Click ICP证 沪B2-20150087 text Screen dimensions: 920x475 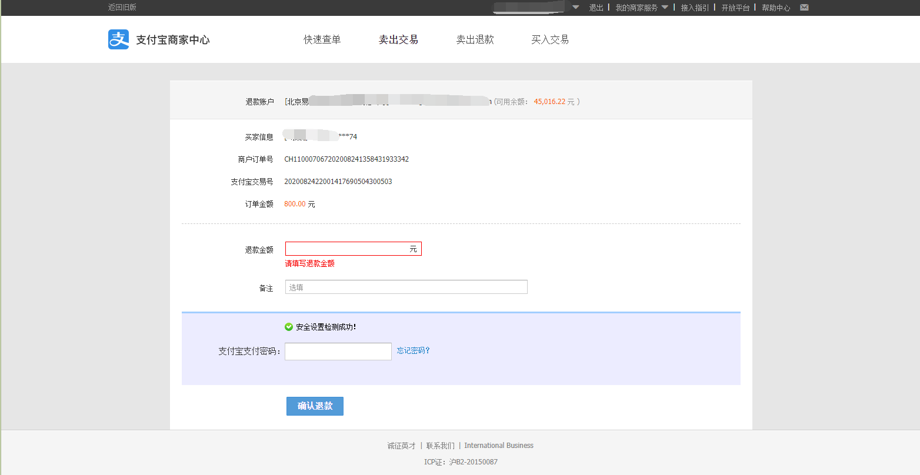click(x=461, y=462)
